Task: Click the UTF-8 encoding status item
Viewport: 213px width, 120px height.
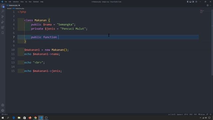Action: pos(186,114)
